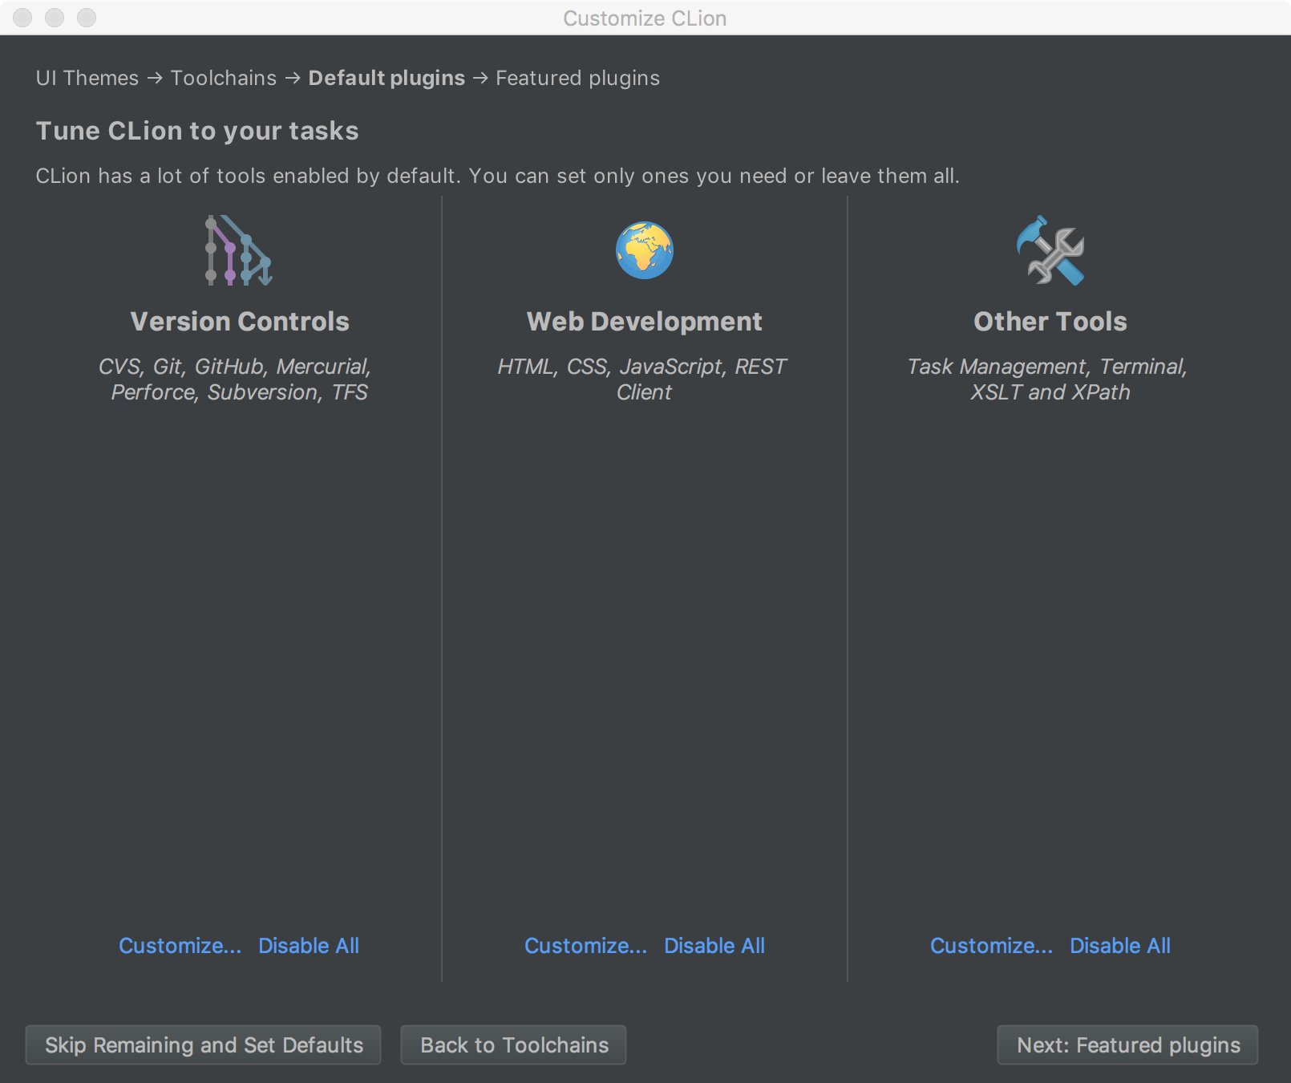Open Customize for Version Controls
1291x1083 pixels.
180,946
